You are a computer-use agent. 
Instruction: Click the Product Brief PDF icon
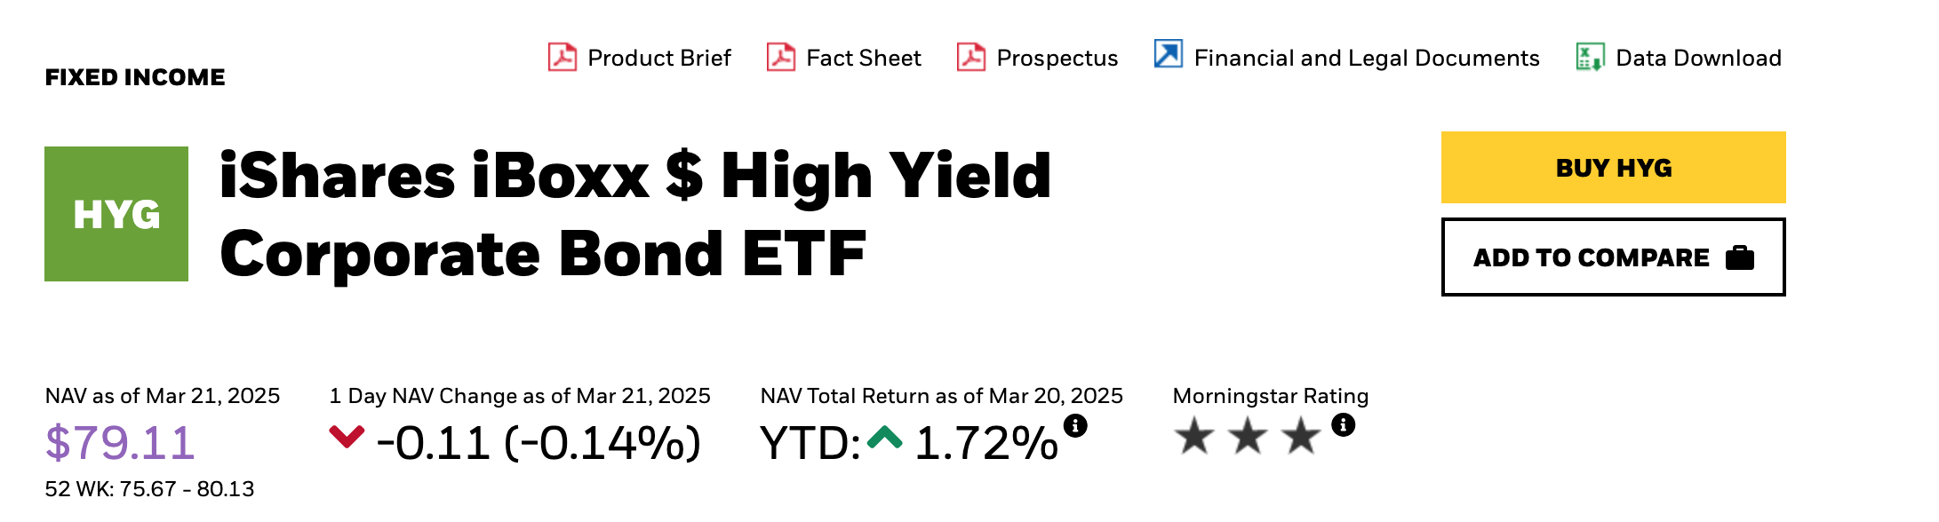(562, 57)
